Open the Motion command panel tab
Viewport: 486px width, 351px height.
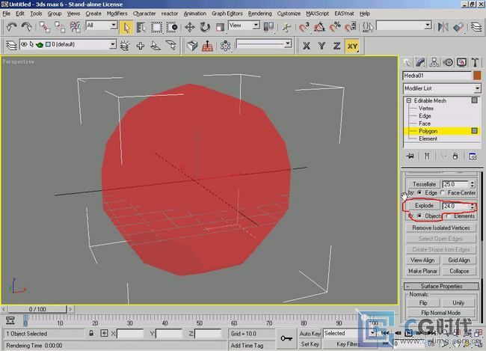448,63
